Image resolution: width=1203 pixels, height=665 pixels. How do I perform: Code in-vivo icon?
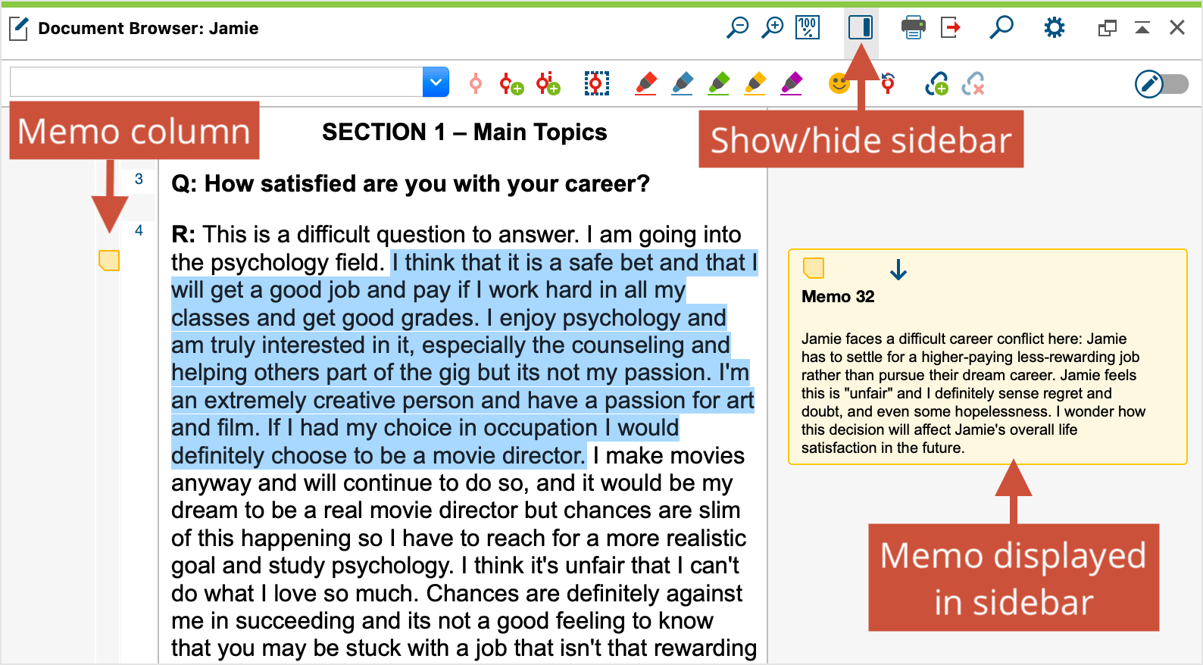coord(548,83)
